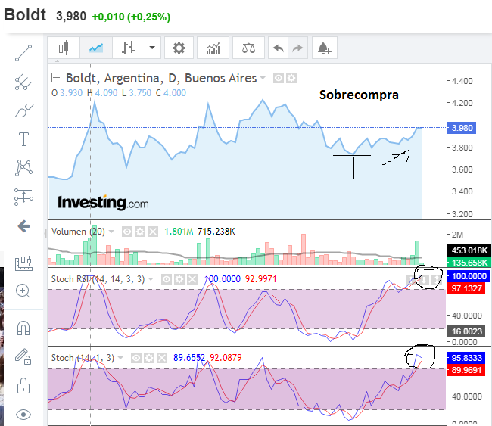Select the trend line drawing tool
Viewport: 492px width, 426px height.
click(x=23, y=53)
